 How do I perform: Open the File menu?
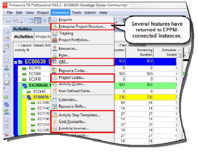[x=10, y=13]
